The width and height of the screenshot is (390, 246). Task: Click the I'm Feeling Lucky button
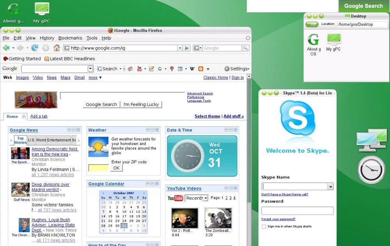[x=141, y=105]
